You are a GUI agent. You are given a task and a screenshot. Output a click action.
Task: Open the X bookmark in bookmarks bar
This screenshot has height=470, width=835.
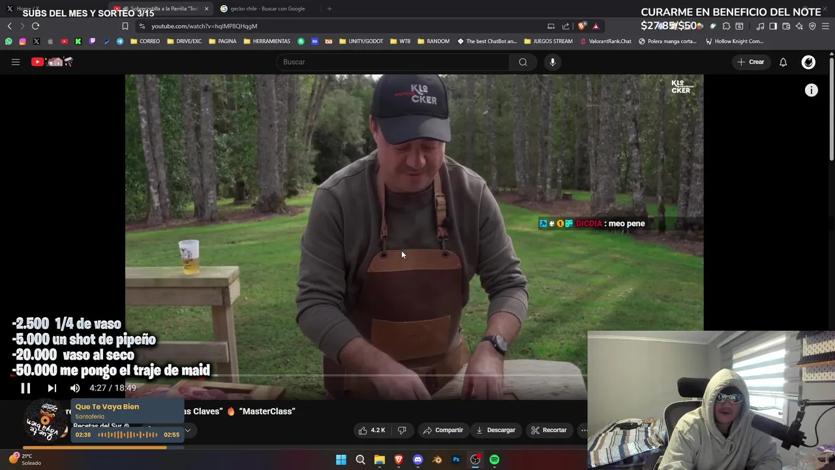pyautogui.click(x=36, y=41)
